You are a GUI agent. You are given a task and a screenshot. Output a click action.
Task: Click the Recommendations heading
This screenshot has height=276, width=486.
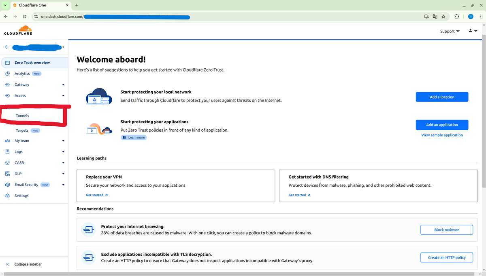pos(95,209)
